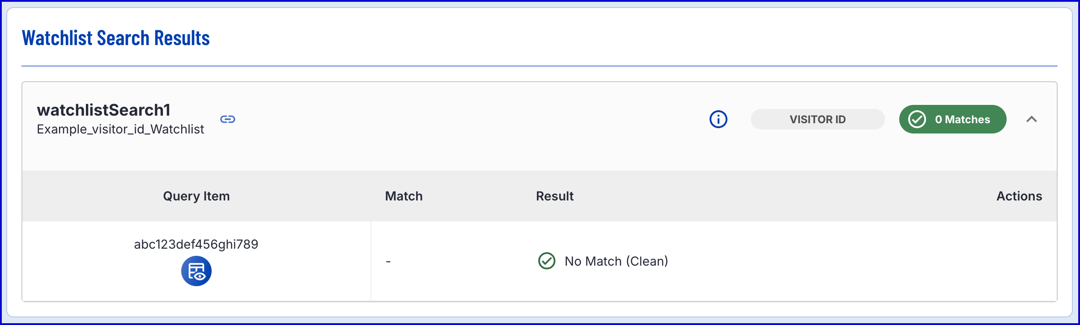Click the watchlistSearch1 title
The image size is (1080, 325).
(104, 110)
